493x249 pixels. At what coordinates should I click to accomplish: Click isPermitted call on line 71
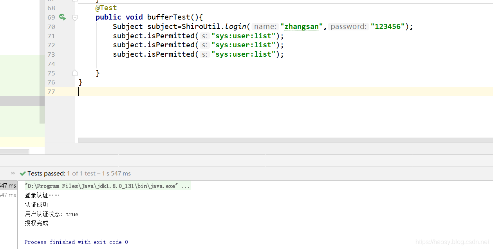pos(171,36)
